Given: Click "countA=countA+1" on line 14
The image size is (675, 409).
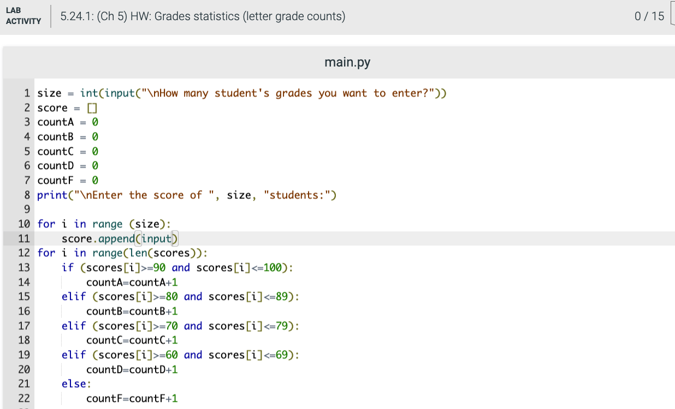Looking at the screenshot, I should pyautogui.click(x=132, y=282).
